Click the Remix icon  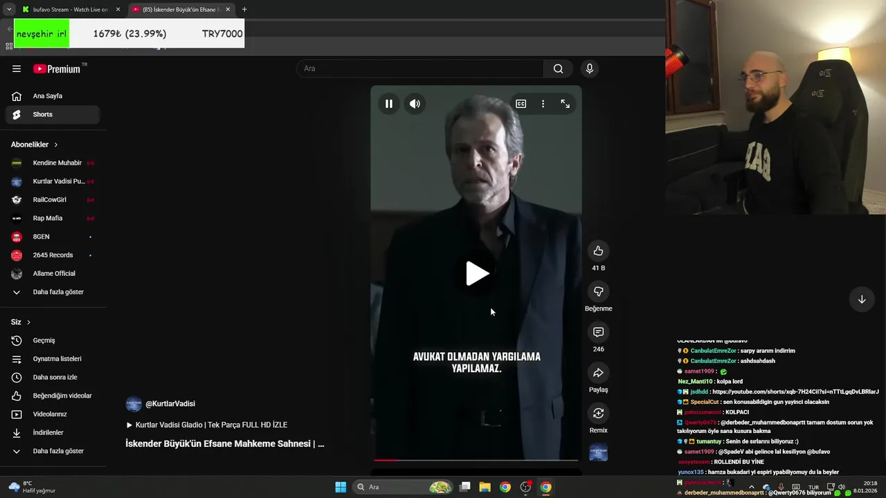click(598, 413)
